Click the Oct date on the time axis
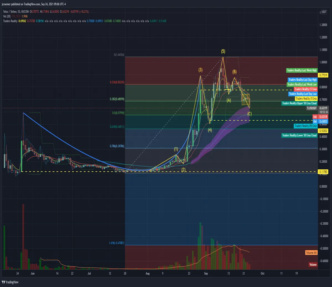The width and height of the screenshot is (332, 287). click(x=263, y=273)
